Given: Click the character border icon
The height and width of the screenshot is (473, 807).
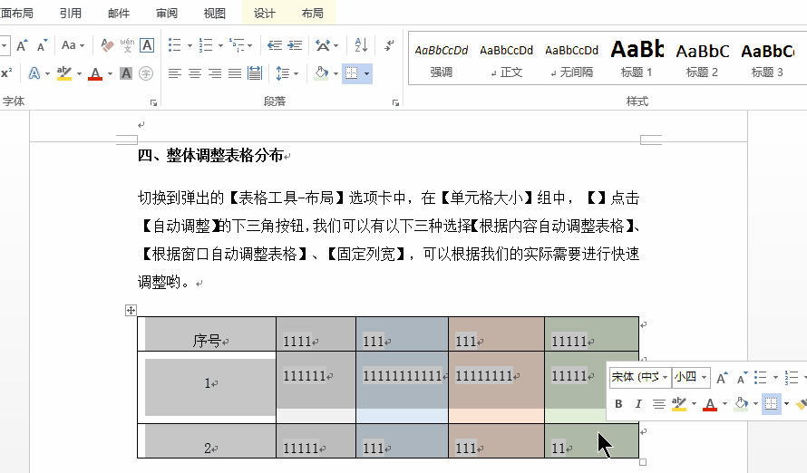Looking at the screenshot, I should (147, 44).
